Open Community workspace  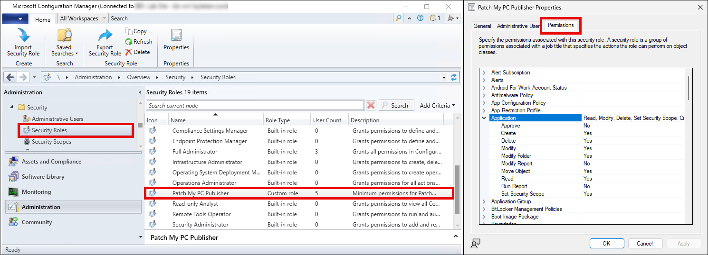73,222
